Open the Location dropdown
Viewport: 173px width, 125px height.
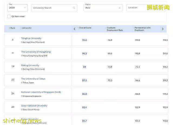pyautogui.click(x=139, y=8)
